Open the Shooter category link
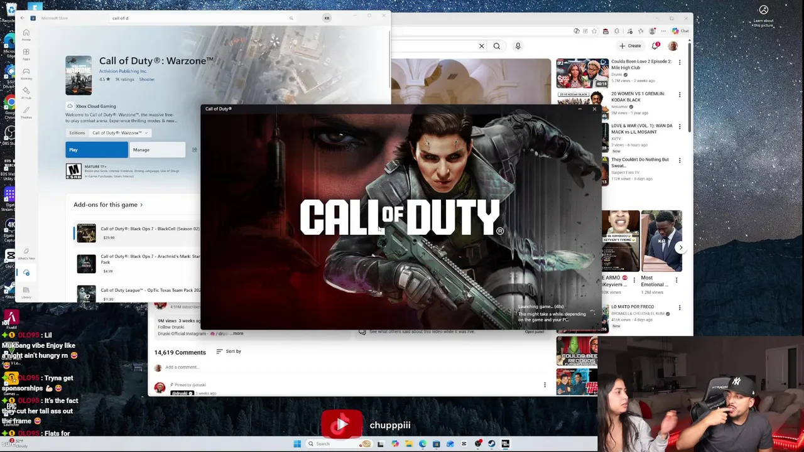 [x=147, y=80]
